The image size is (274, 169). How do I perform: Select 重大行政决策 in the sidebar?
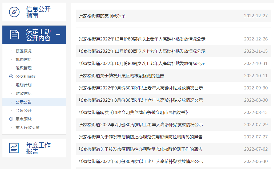click(28, 128)
